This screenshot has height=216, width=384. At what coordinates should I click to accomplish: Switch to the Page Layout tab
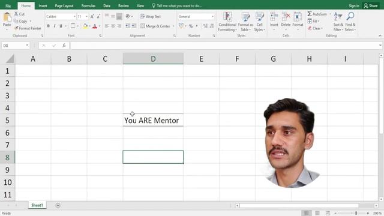click(x=64, y=5)
